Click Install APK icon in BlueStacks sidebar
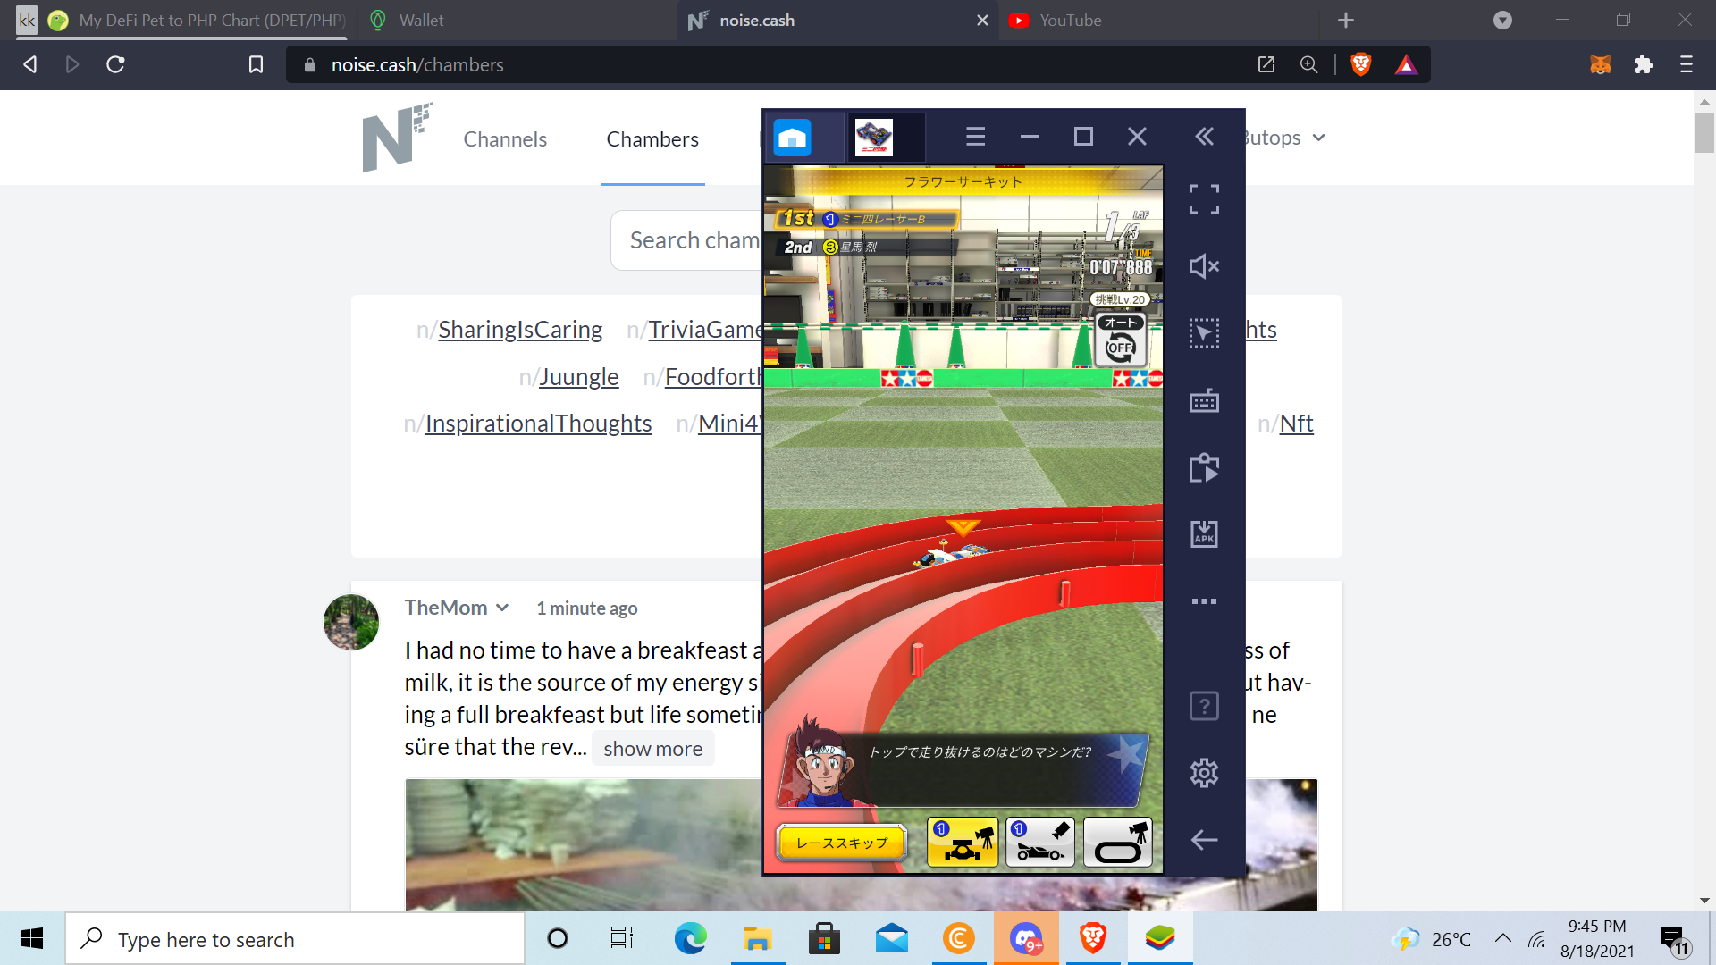This screenshot has width=1716, height=965. 1204,534
